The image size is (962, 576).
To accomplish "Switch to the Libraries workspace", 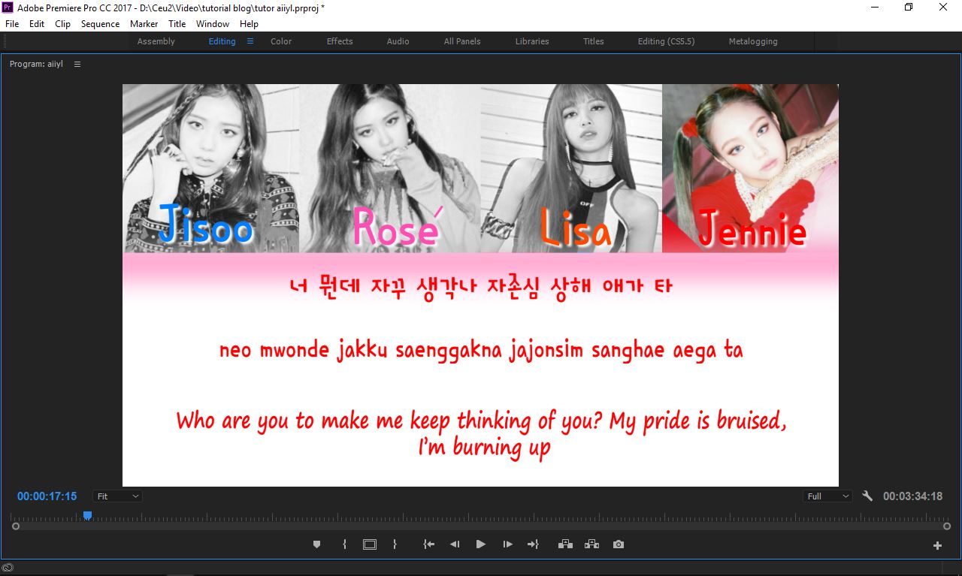I will click(x=532, y=41).
